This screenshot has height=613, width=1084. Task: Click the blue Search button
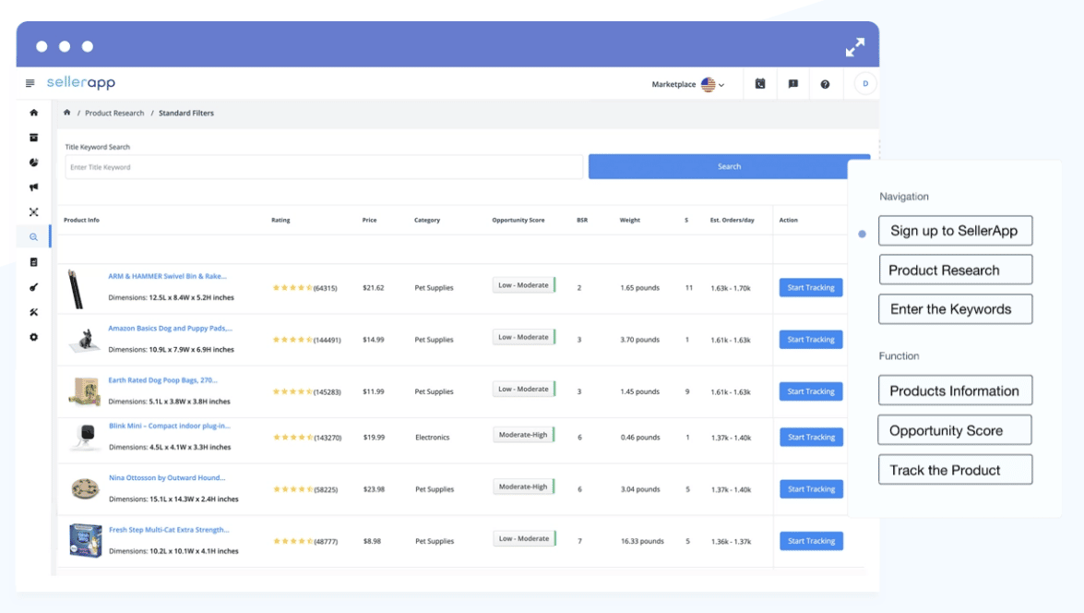pyautogui.click(x=729, y=167)
